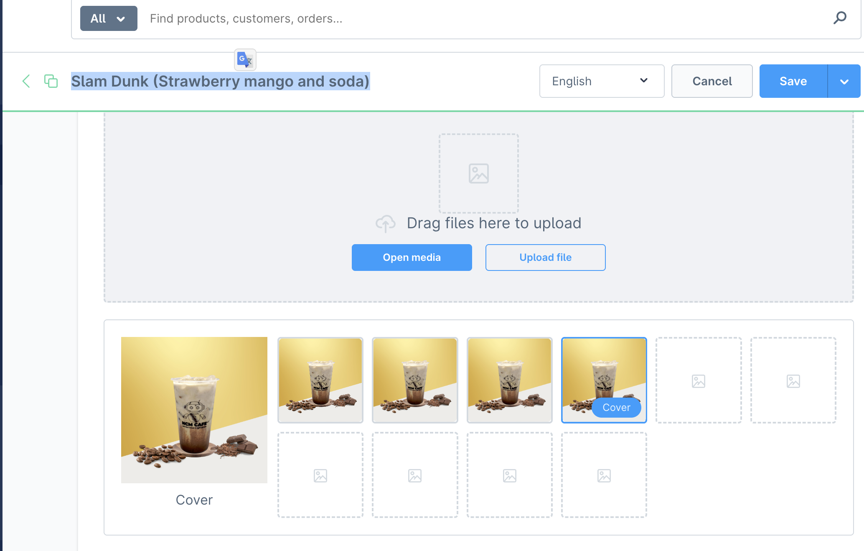Go back using the left arrow icon
Image resolution: width=864 pixels, height=551 pixels.
coord(26,81)
